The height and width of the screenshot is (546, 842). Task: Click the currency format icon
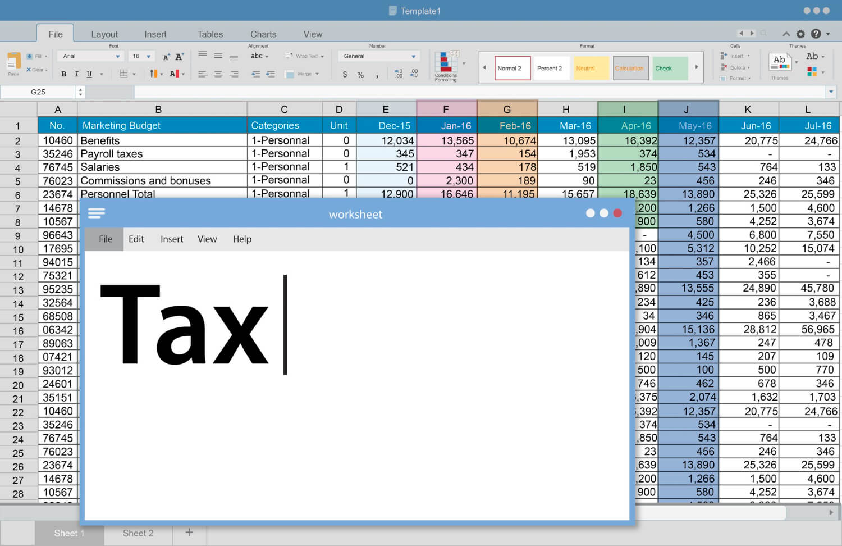click(x=345, y=74)
